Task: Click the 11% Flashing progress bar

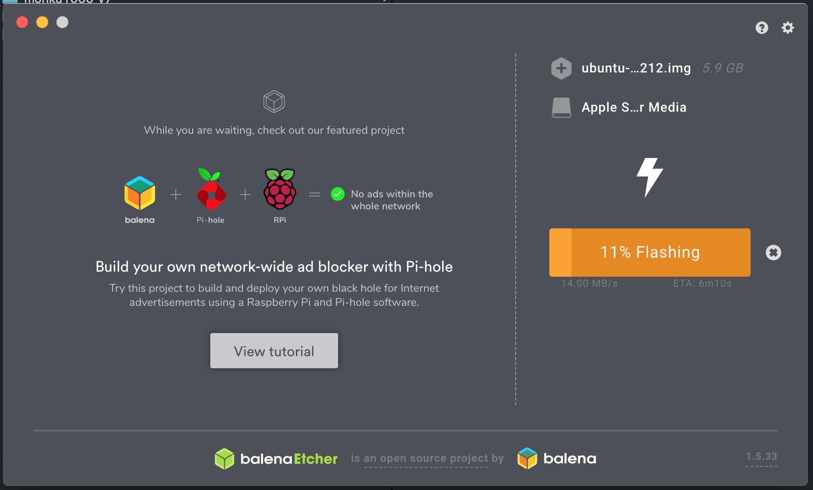Action: coord(649,252)
